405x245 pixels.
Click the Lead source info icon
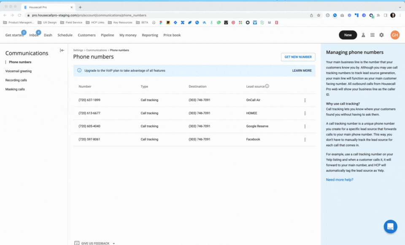(x=267, y=86)
